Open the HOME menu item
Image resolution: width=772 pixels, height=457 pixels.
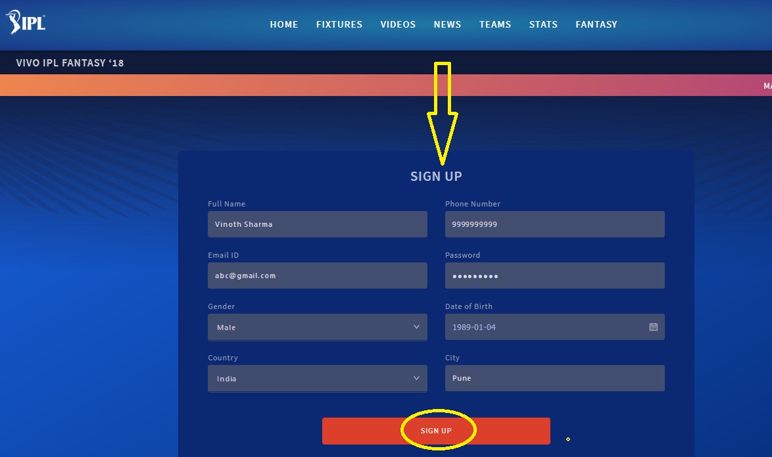coord(284,24)
